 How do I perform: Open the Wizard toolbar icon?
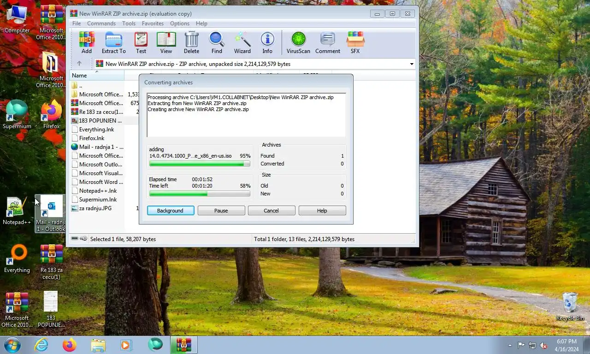click(242, 43)
